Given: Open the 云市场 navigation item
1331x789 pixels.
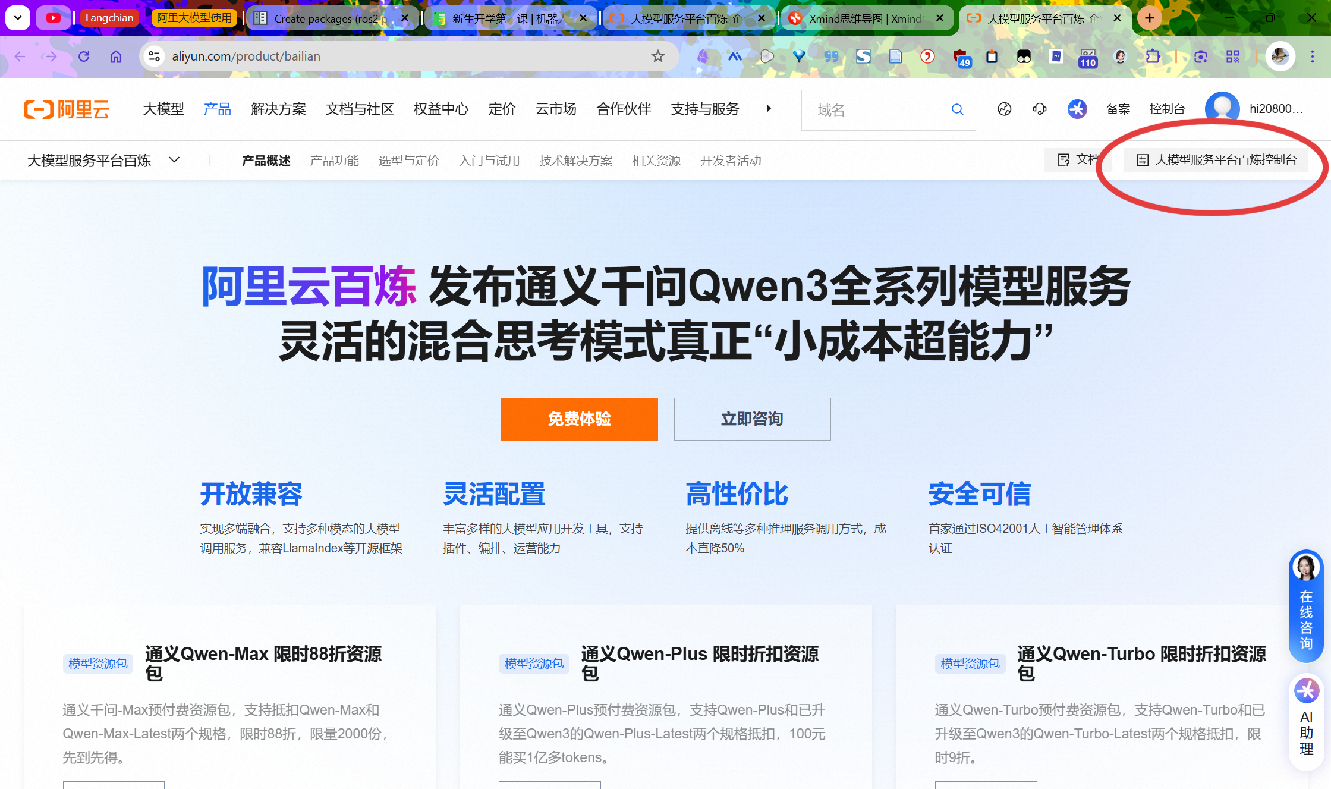Looking at the screenshot, I should (x=556, y=109).
